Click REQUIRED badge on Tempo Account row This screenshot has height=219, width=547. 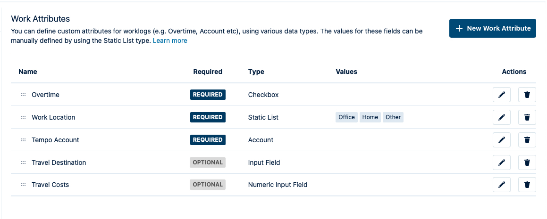pyautogui.click(x=208, y=140)
